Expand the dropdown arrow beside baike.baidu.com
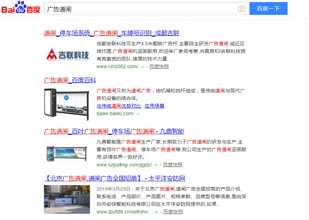The image size is (309, 220). 138,114
